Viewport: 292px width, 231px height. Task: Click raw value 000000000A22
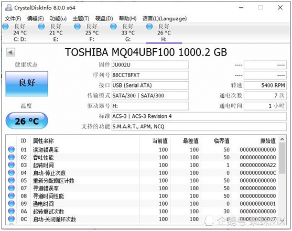pos(258,165)
